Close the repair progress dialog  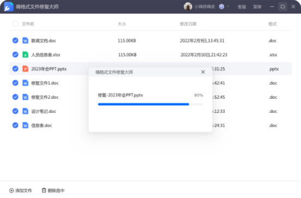[203, 72]
